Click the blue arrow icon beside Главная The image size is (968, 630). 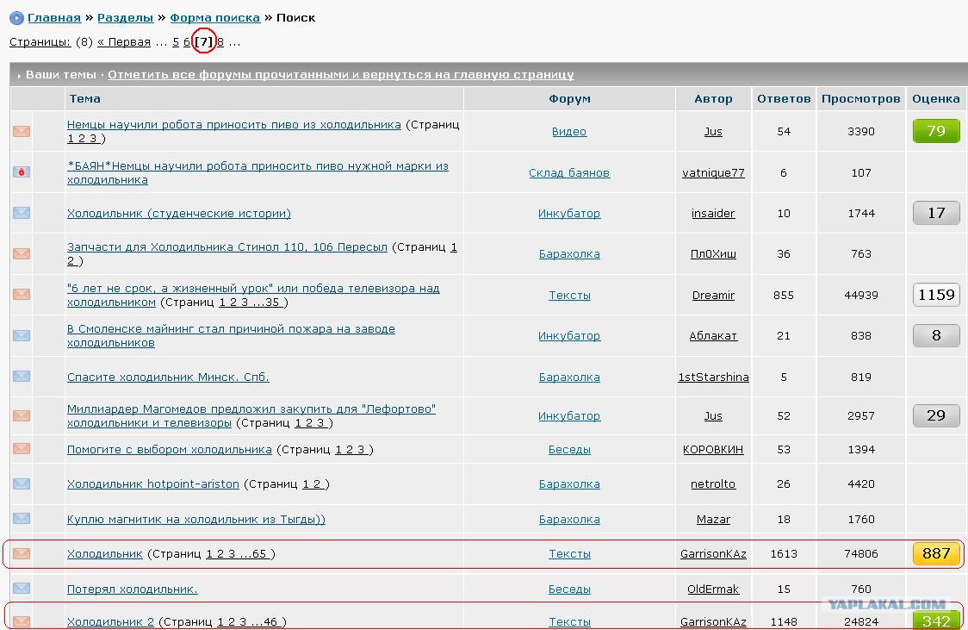point(16,18)
